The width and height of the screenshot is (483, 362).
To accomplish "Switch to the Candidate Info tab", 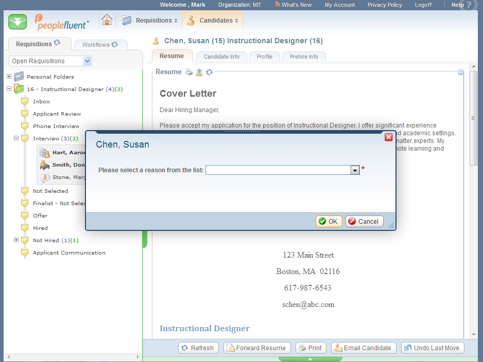I will tap(221, 57).
